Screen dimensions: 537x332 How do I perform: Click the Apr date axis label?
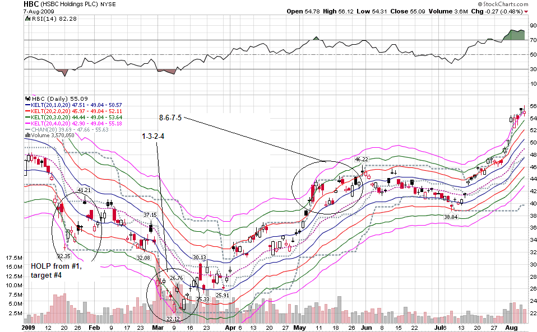230,328
